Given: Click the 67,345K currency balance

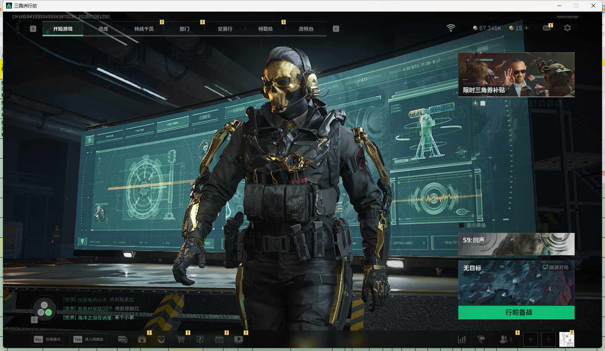Looking at the screenshot, I should point(487,28).
